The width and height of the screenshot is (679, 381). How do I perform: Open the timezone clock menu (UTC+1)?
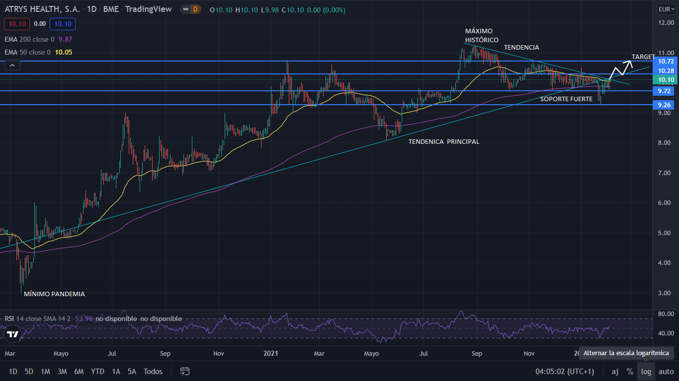coord(564,371)
